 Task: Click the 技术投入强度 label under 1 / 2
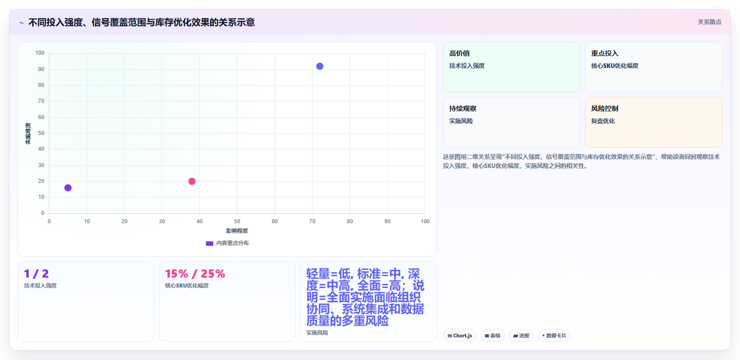pos(40,286)
